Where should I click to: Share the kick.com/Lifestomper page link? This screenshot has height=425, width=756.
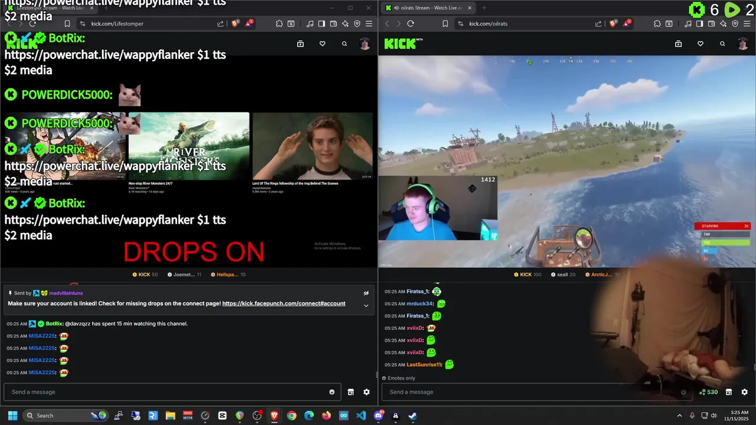[x=220, y=24]
